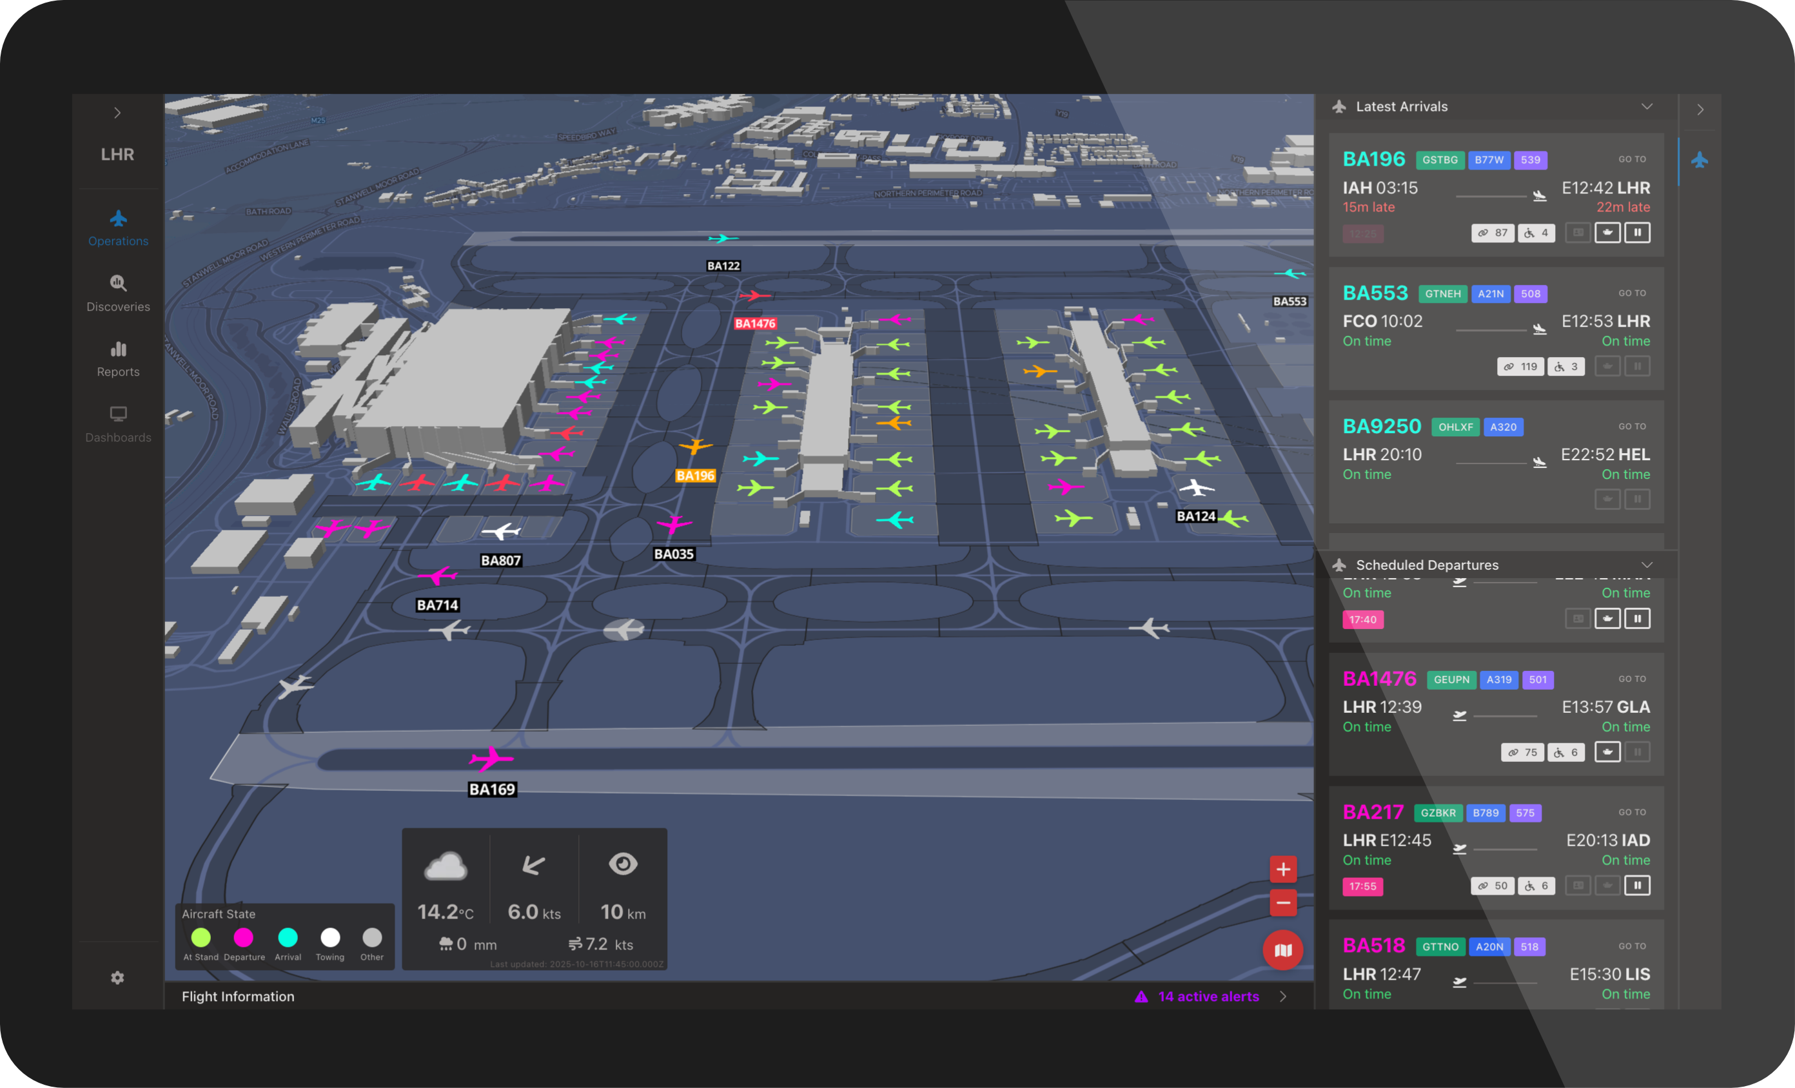Toggle the fueling indicator on BA1476

[x=1607, y=752]
